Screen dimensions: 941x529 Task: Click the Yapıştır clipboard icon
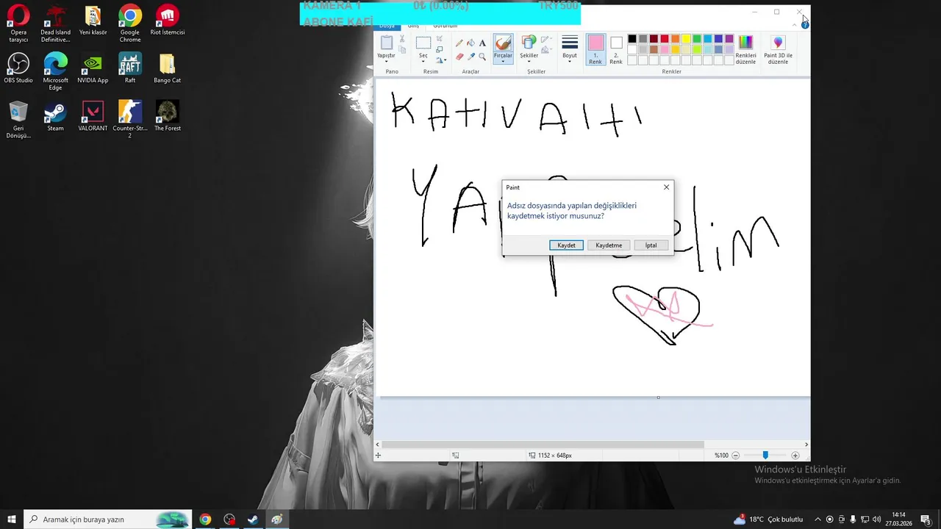(x=386, y=43)
